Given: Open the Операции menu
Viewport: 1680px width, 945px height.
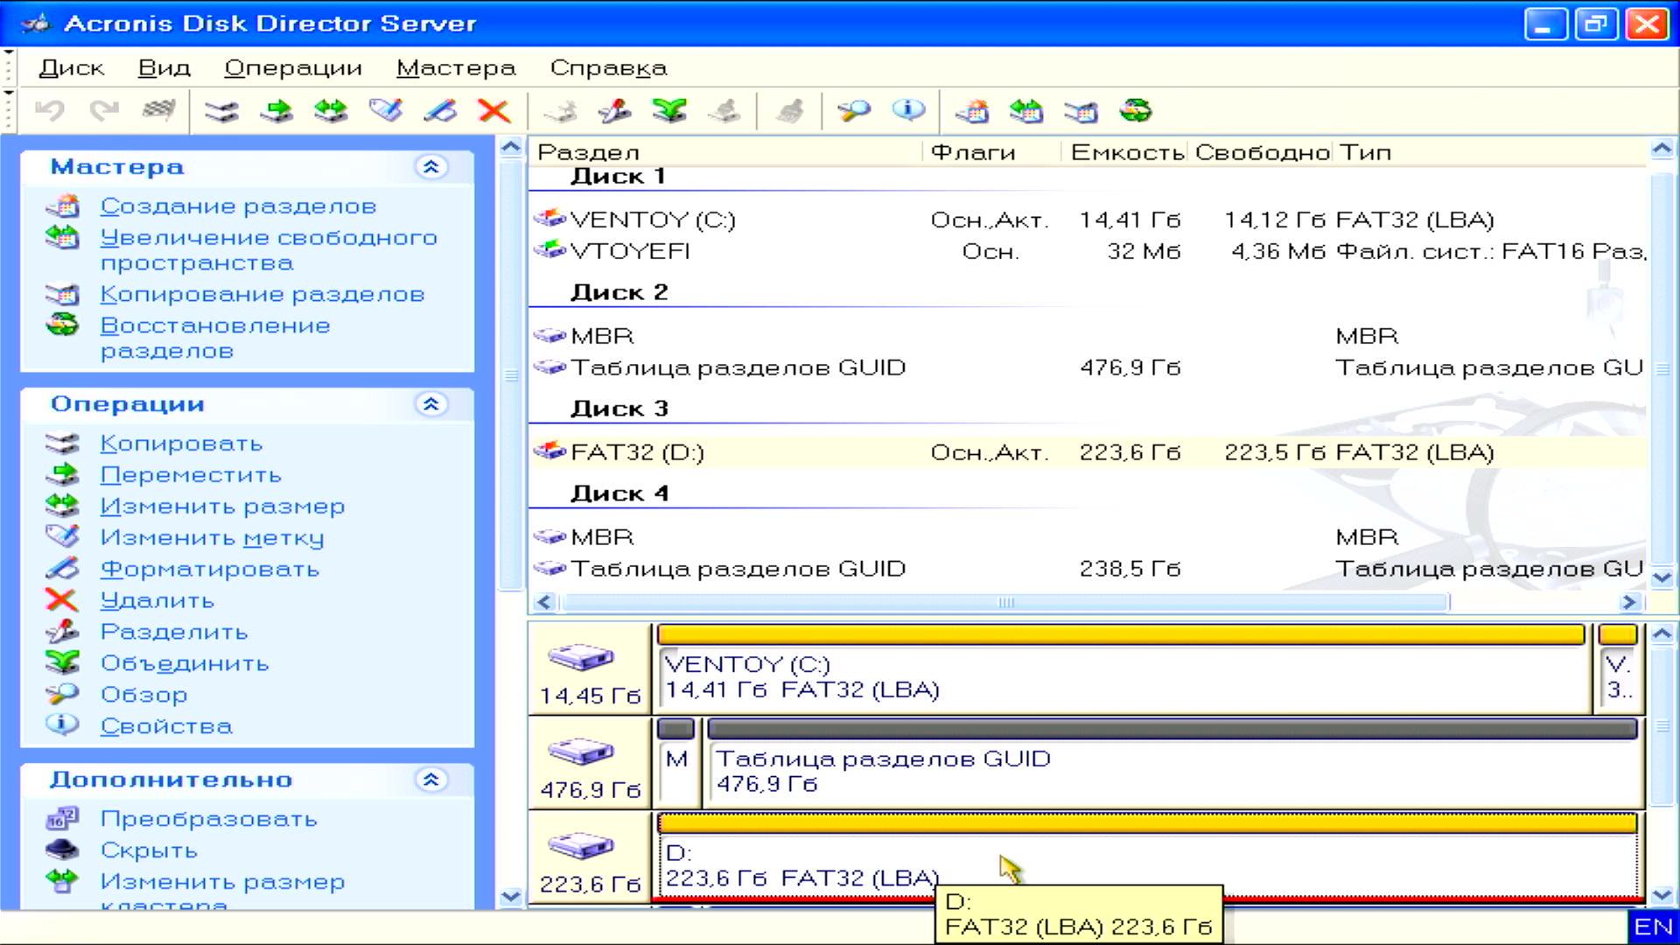Looking at the screenshot, I should point(293,68).
